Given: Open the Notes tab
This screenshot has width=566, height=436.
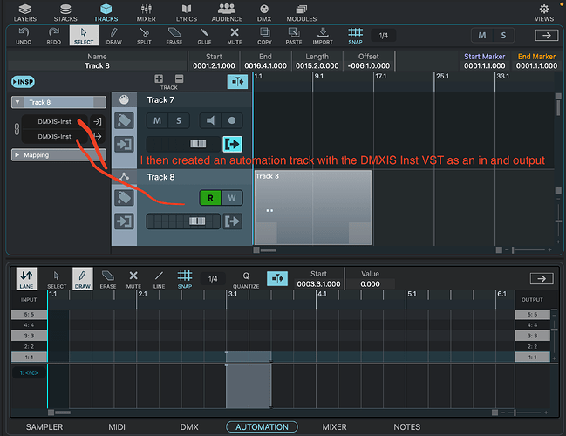Looking at the screenshot, I should pos(406,427).
